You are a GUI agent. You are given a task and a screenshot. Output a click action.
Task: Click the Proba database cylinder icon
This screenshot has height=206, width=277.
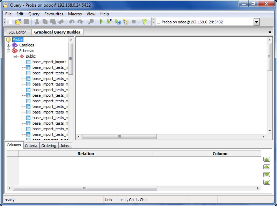click(x=8, y=39)
